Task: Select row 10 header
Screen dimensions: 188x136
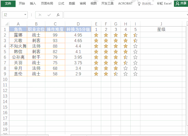Action: point(5,79)
